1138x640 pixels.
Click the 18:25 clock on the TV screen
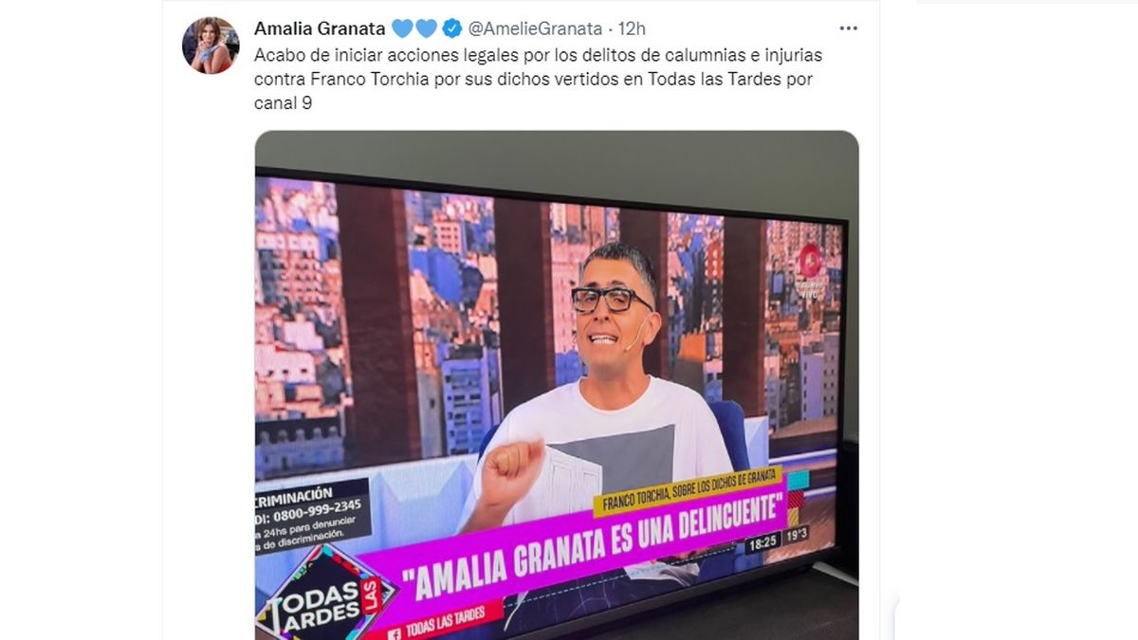[x=762, y=543]
